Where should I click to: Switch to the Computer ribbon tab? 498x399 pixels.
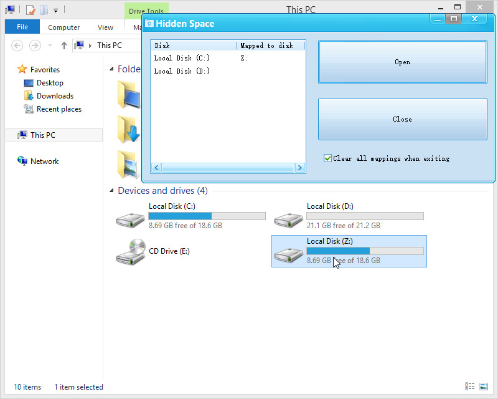[x=63, y=27]
